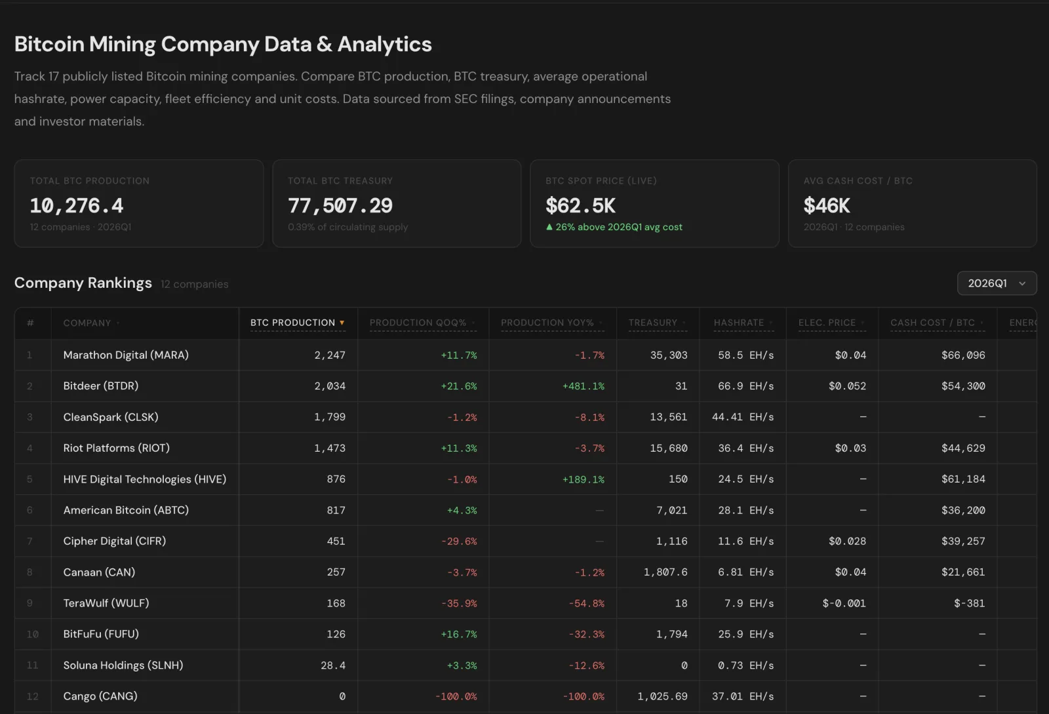Click the Bitcoin Mining Company Data & Analytics title
Image resolution: width=1049 pixels, height=714 pixels.
(x=223, y=44)
